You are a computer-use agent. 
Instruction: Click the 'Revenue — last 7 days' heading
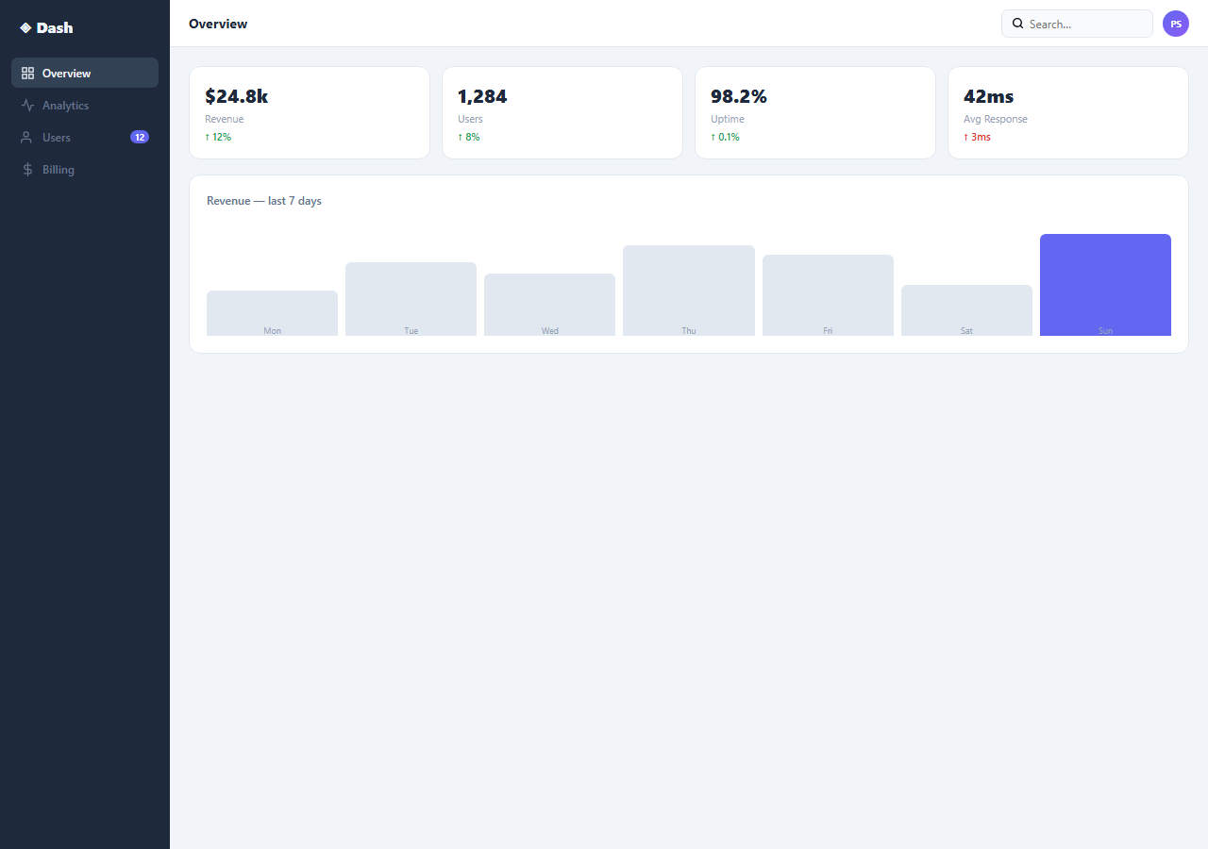pos(264,201)
